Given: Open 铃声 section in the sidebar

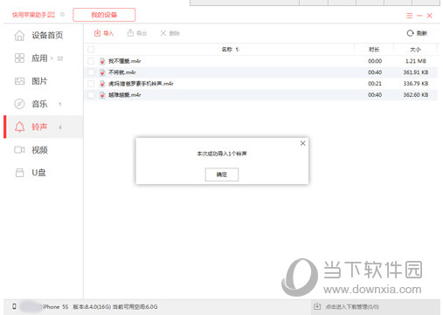Looking at the screenshot, I should tap(44, 127).
